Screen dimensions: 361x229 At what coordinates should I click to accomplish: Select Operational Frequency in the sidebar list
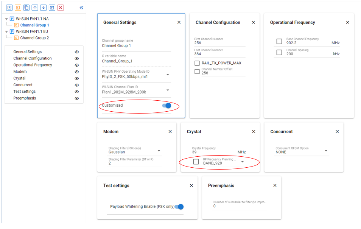33,65
